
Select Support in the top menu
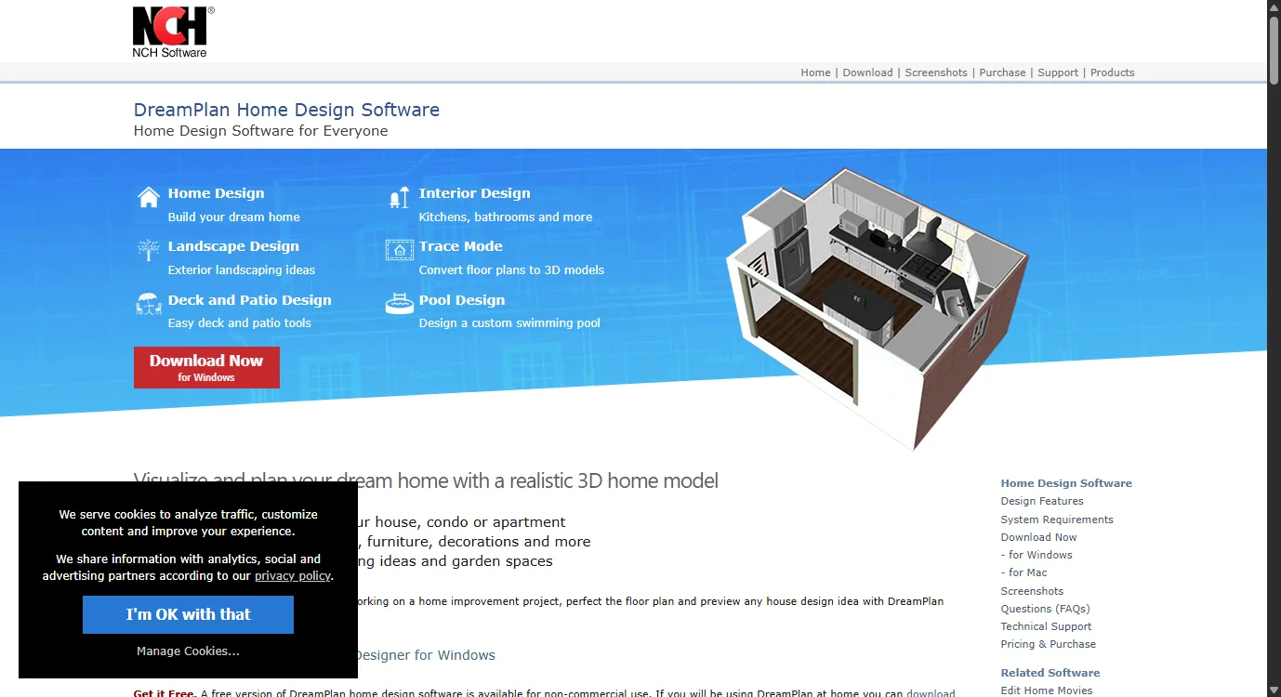[1058, 72]
